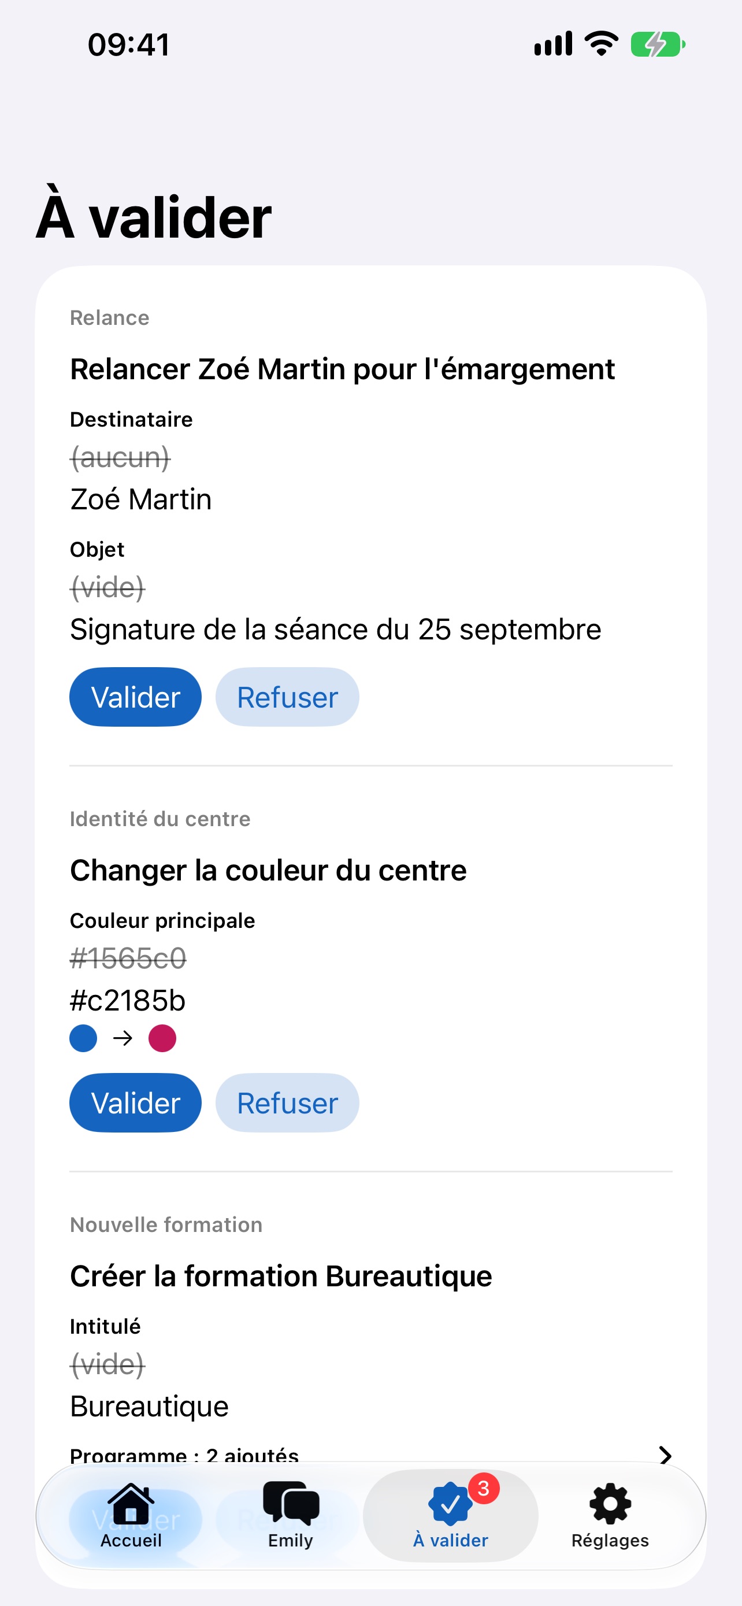Open the Emily chat bubbles icon
This screenshot has height=1606, width=742.
pyautogui.click(x=291, y=1503)
